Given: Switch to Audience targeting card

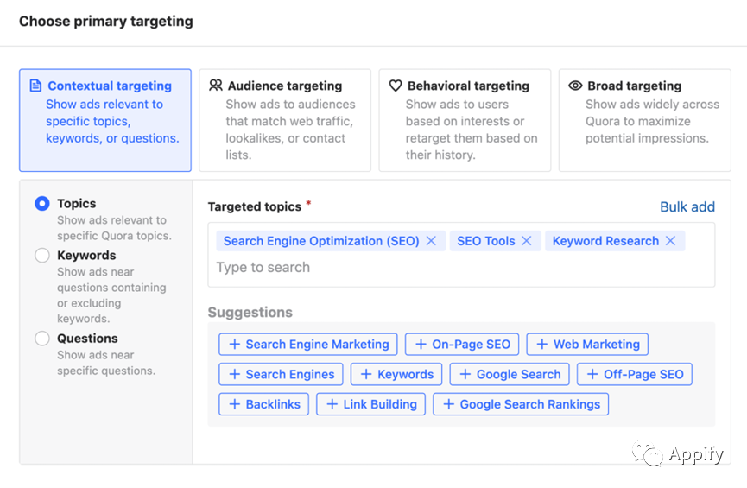Looking at the screenshot, I should 285,120.
